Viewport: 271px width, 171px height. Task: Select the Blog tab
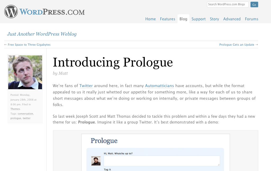click(183, 19)
